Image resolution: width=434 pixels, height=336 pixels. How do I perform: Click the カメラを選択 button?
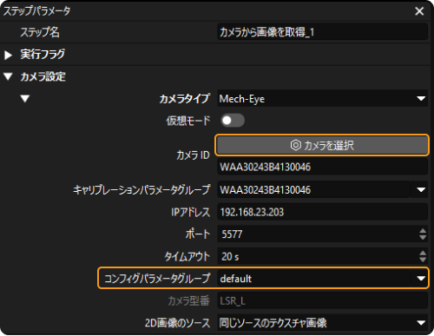tap(322, 145)
